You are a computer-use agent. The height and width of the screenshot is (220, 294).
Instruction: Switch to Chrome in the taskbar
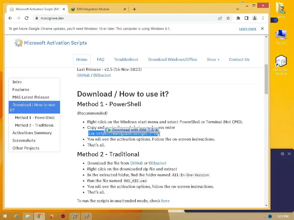39,216
